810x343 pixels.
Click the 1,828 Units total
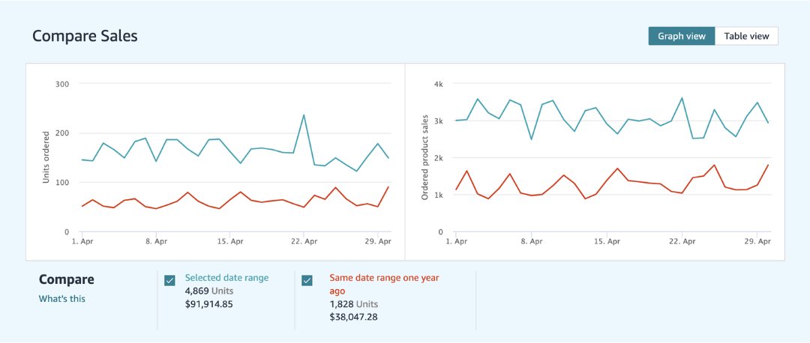point(354,304)
